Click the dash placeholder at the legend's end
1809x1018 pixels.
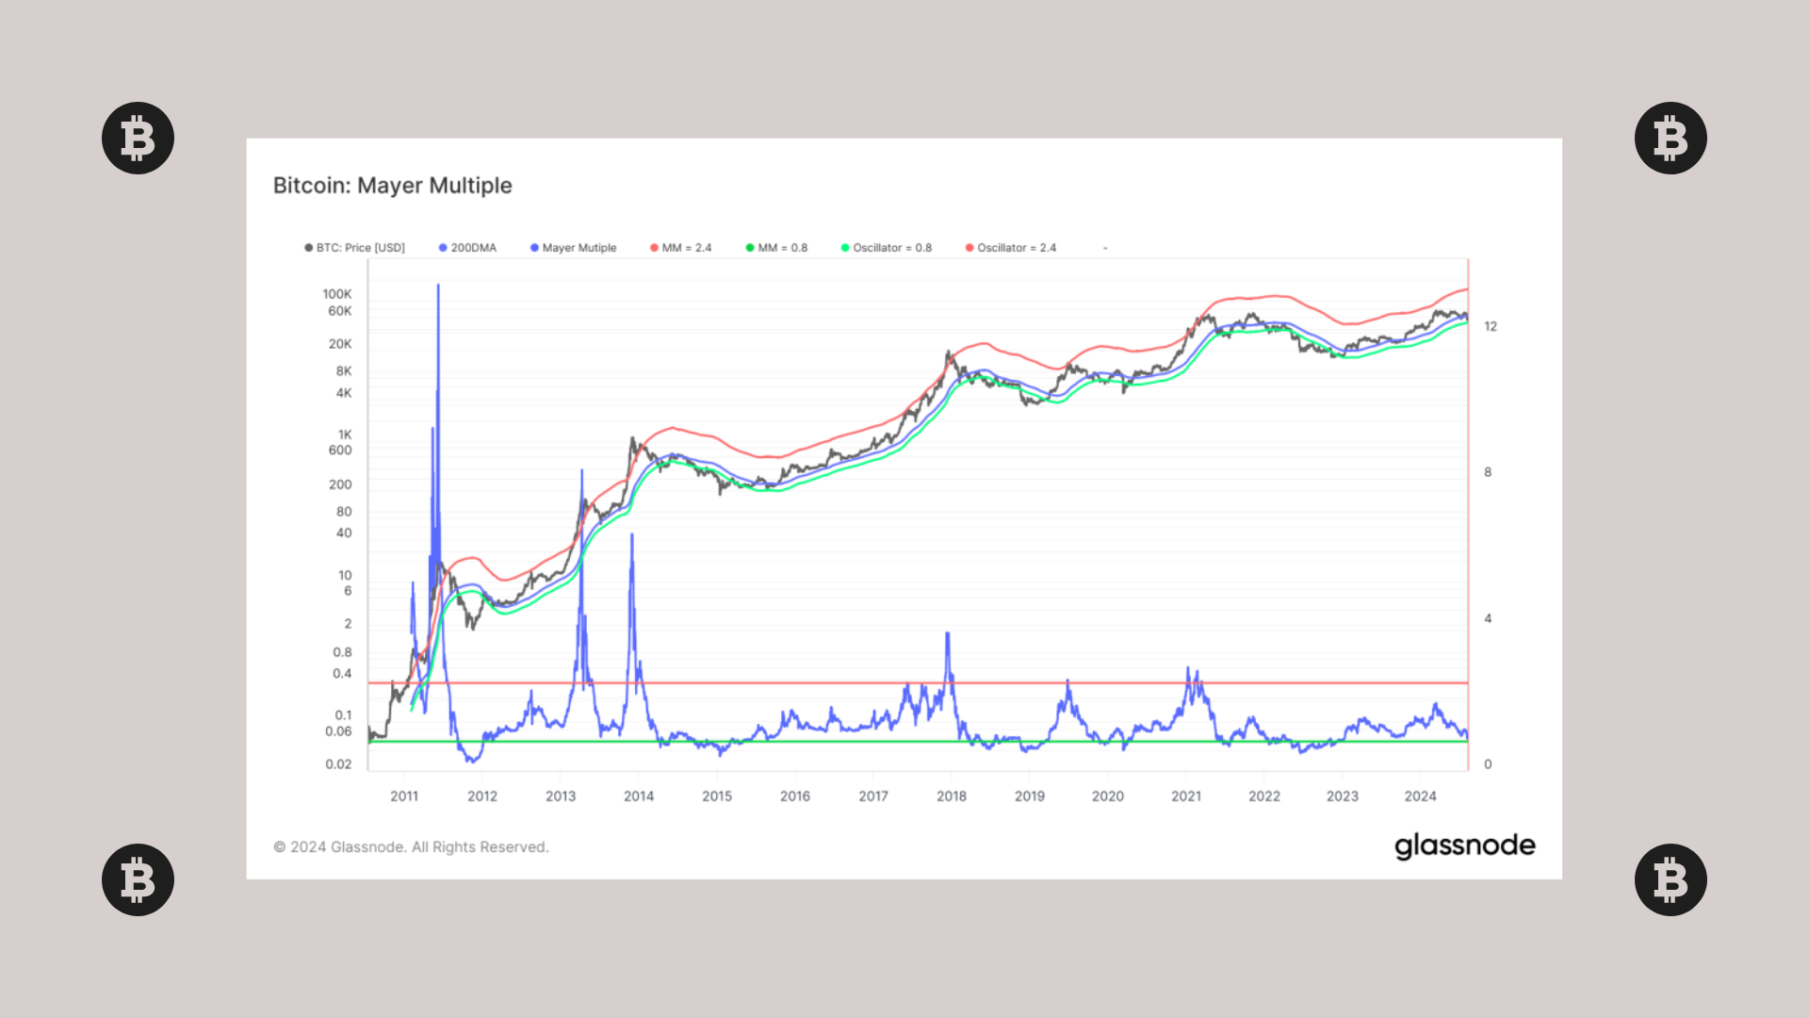[x=1104, y=247]
